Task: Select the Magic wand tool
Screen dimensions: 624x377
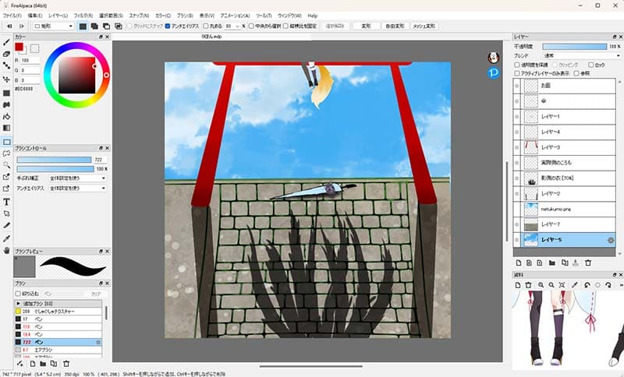Action: (x=6, y=165)
